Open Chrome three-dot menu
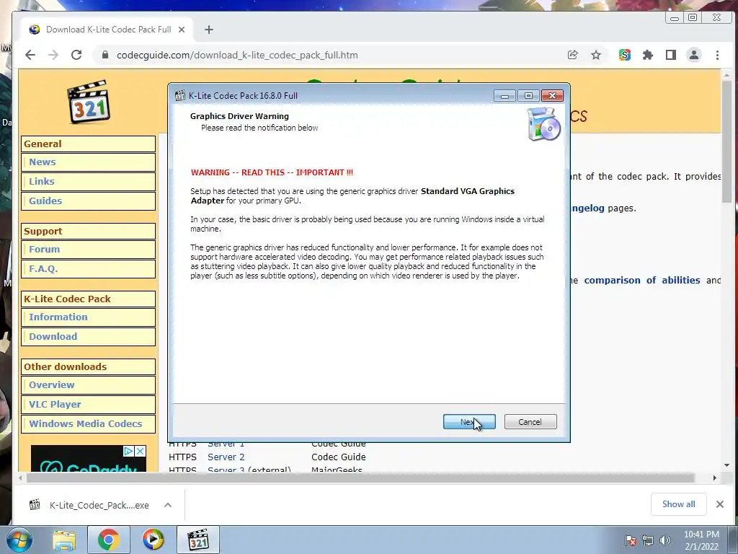Image resolution: width=738 pixels, height=554 pixels. (x=717, y=55)
